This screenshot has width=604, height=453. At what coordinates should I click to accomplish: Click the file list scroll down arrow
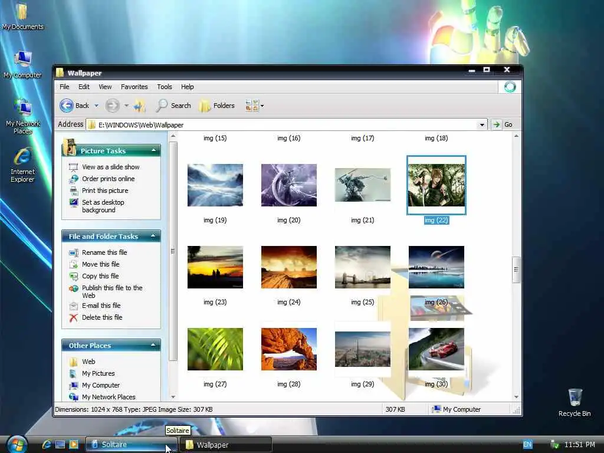click(x=516, y=397)
